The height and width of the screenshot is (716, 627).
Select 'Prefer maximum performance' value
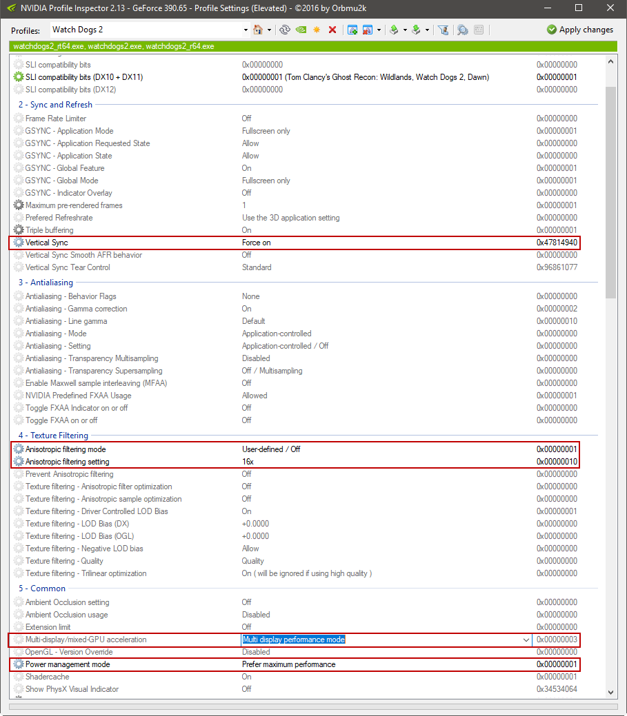coord(289,664)
